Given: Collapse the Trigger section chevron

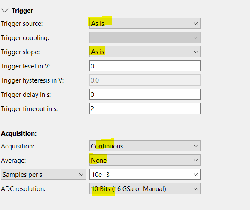Looking at the screenshot, I should tap(5, 11).
